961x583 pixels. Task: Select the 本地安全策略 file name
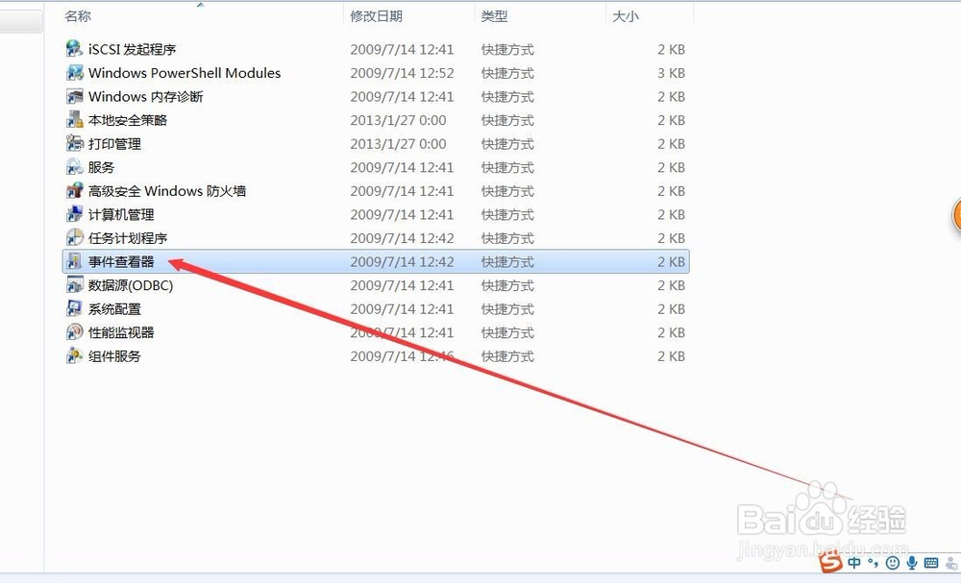pyautogui.click(x=128, y=120)
